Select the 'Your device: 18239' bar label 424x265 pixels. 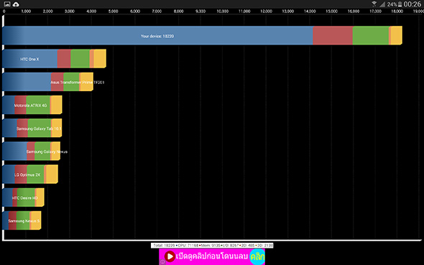coord(157,36)
